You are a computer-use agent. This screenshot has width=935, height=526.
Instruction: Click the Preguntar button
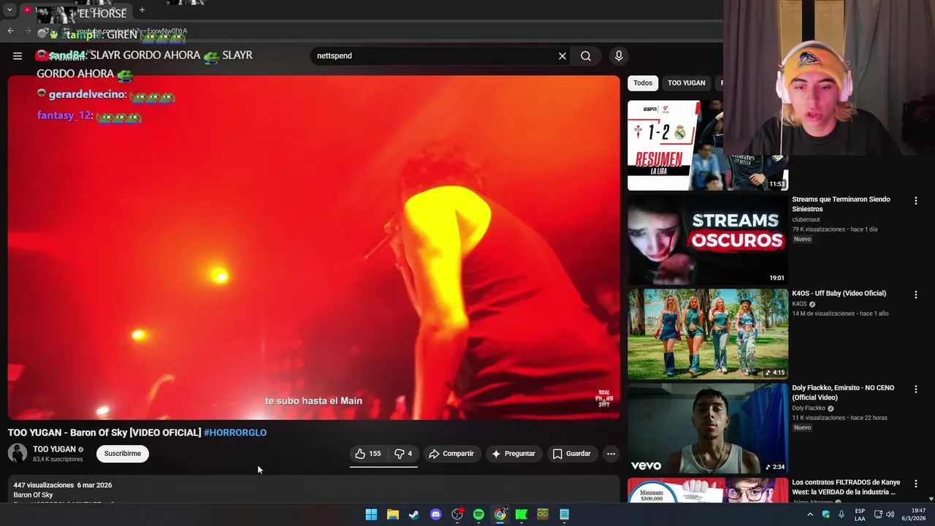tap(514, 454)
